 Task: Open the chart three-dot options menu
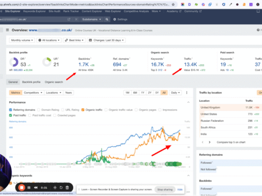point(187,93)
